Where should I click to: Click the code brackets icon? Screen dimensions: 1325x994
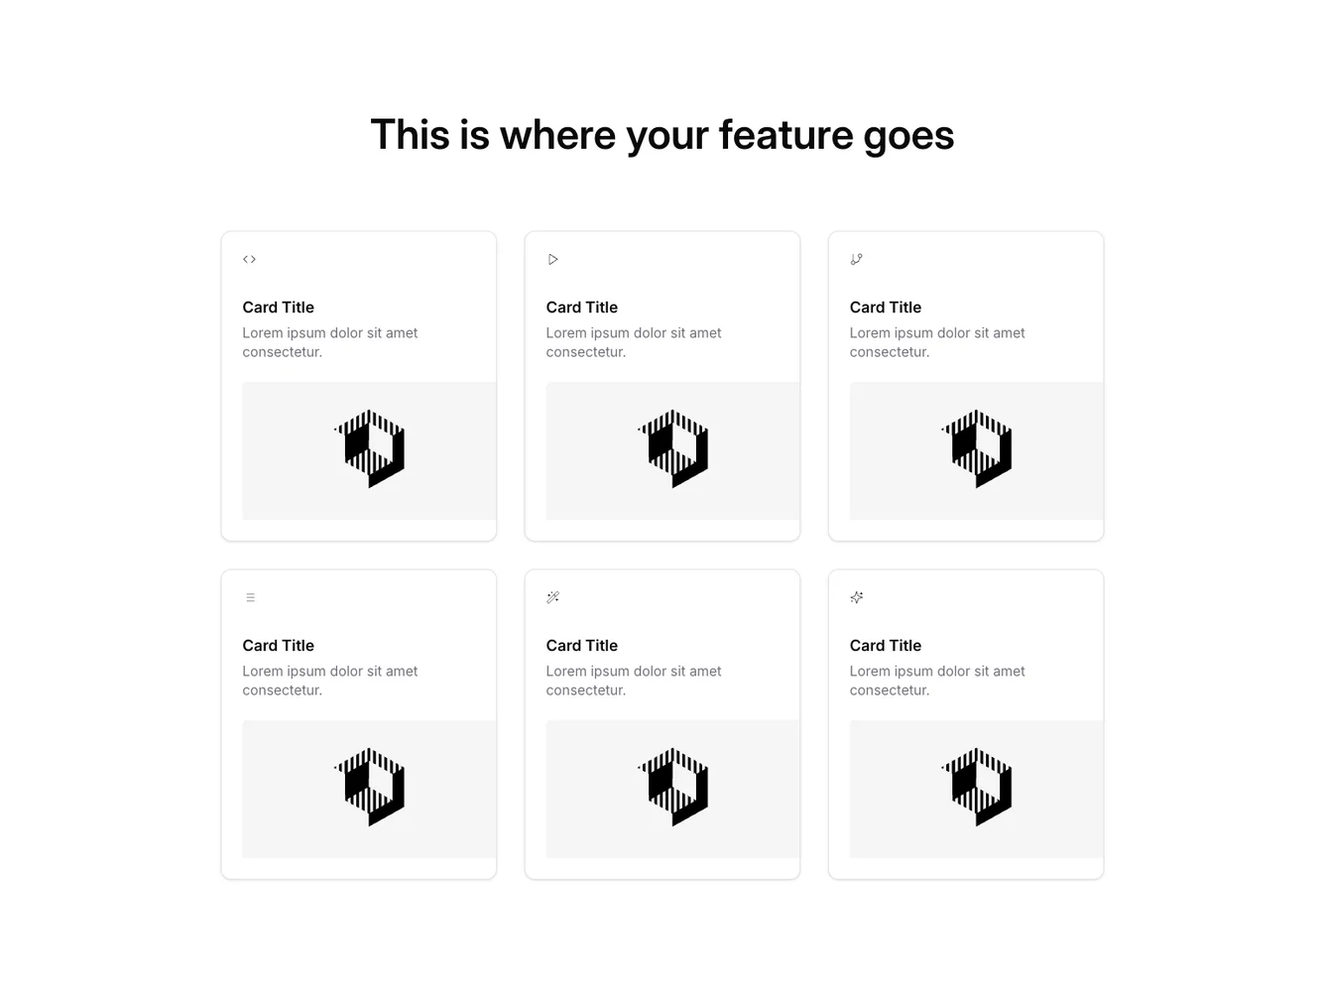(249, 260)
